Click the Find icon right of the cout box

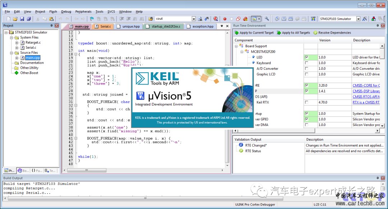[200, 19]
